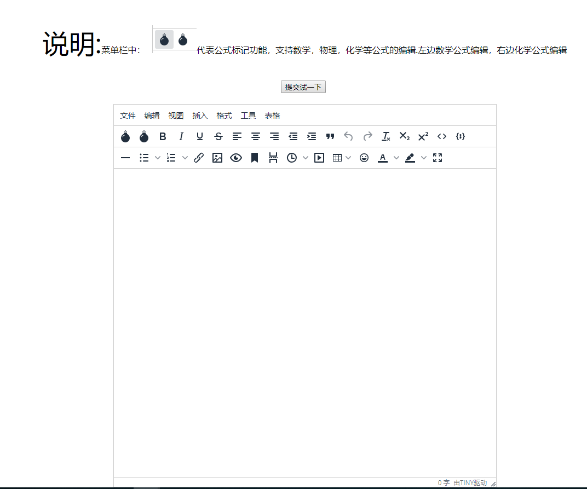The width and height of the screenshot is (587, 489).
Task: Insert embedded media
Action: point(319,158)
